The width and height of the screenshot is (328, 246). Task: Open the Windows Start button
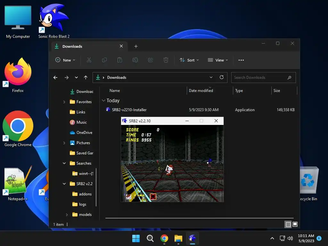(x=136, y=238)
